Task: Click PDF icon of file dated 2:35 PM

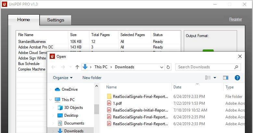Action: pyautogui.click(x=109, y=117)
